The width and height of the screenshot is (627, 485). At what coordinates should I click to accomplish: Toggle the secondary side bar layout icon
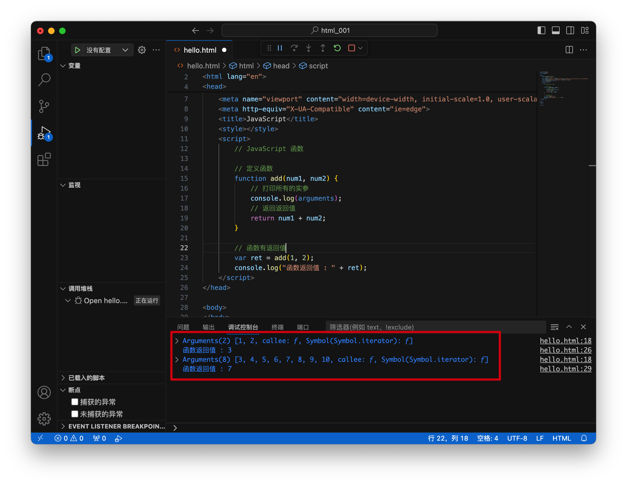[570, 30]
